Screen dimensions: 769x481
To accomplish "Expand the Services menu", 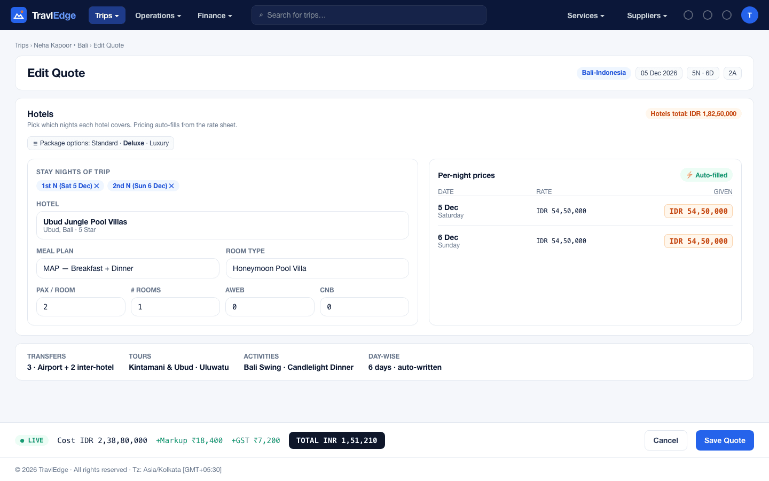I will (586, 15).
